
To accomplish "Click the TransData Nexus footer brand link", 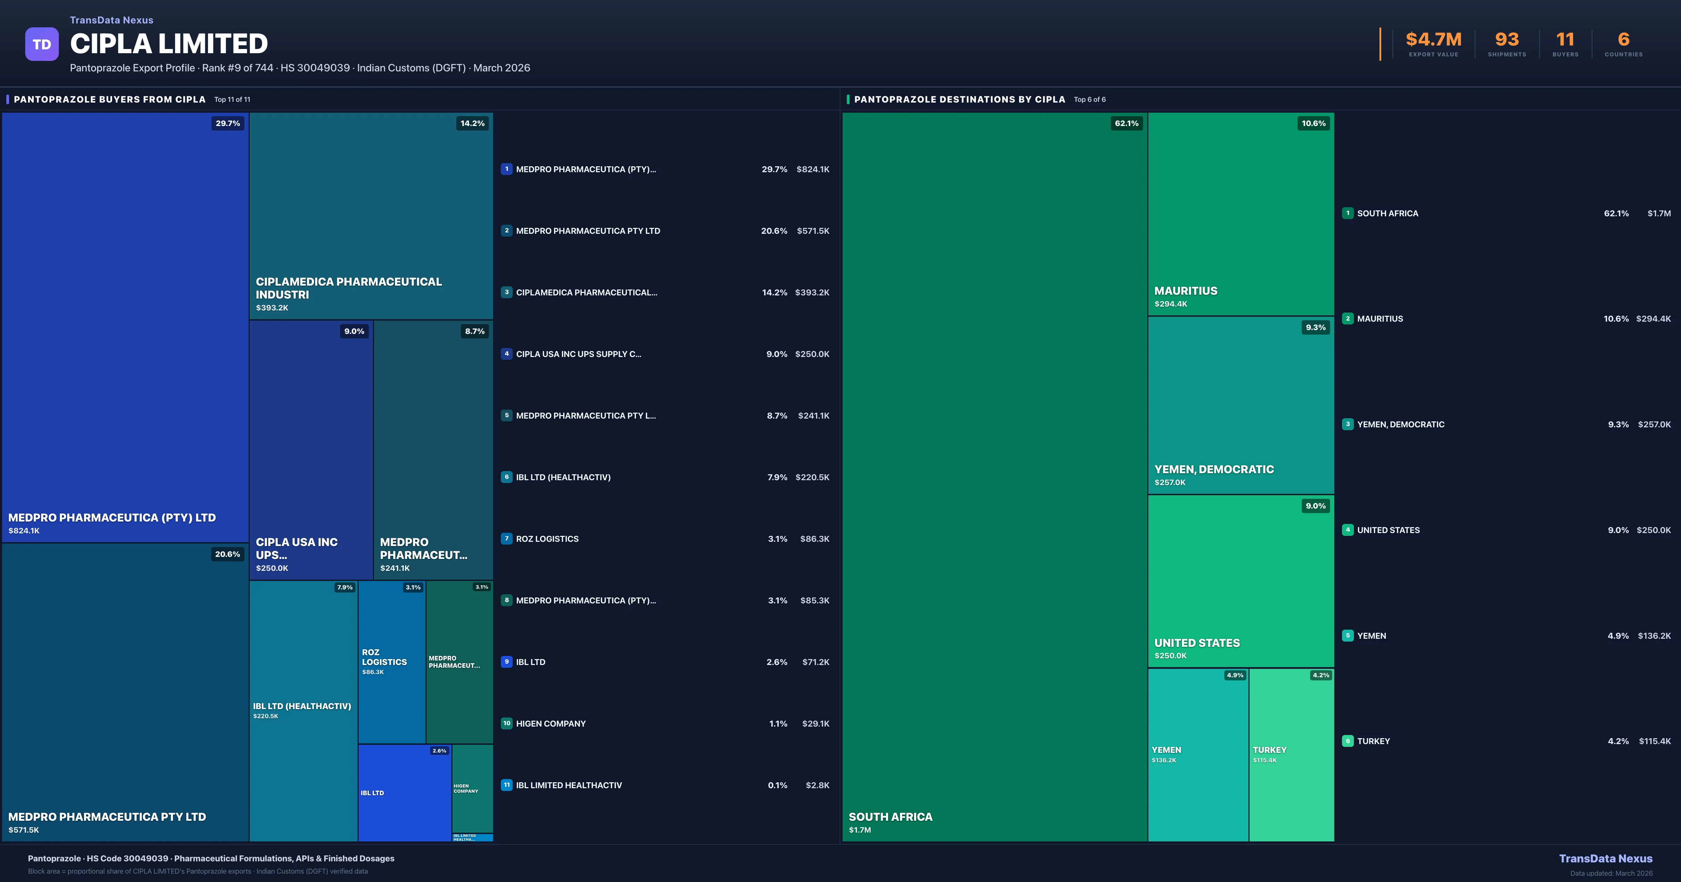I will click(x=1605, y=859).
